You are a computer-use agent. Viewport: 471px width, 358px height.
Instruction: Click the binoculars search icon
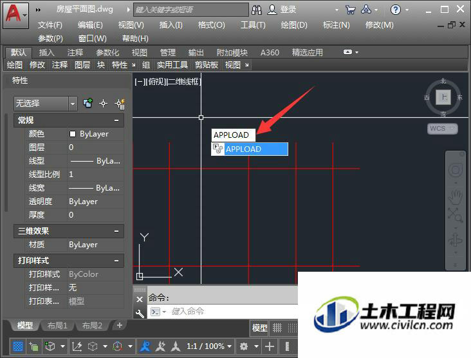coord(257,10)
